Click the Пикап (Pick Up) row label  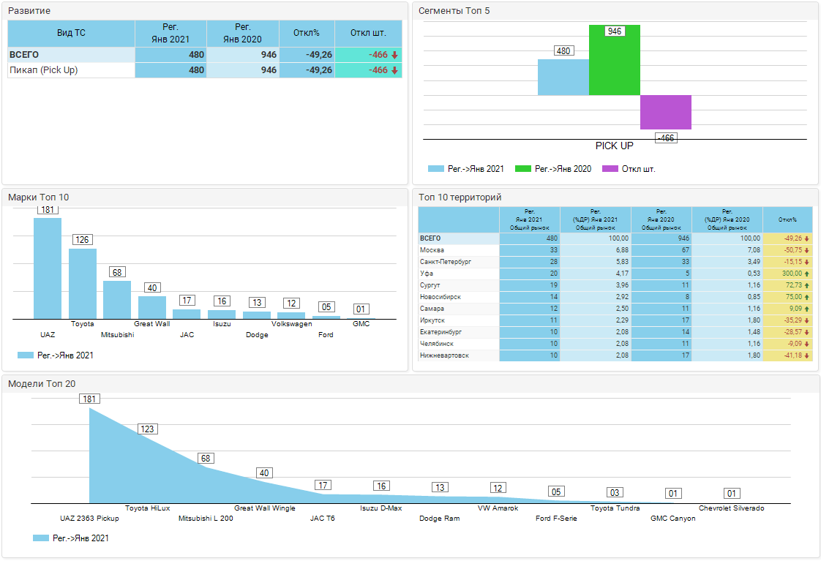coord(43,70)
